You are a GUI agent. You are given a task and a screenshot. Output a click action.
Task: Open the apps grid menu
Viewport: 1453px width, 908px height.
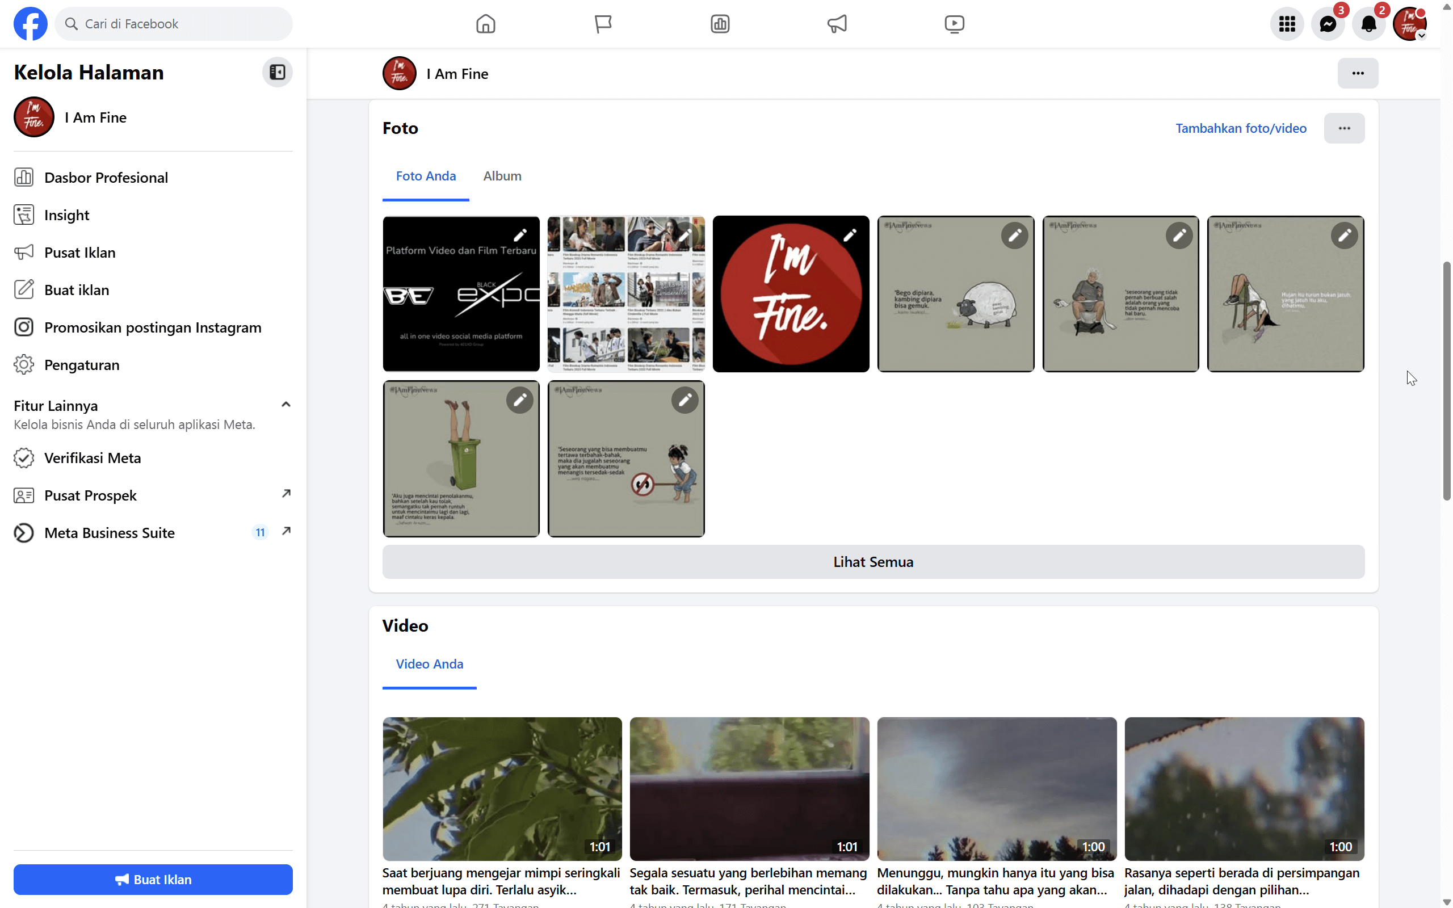tap(1287, 23)
